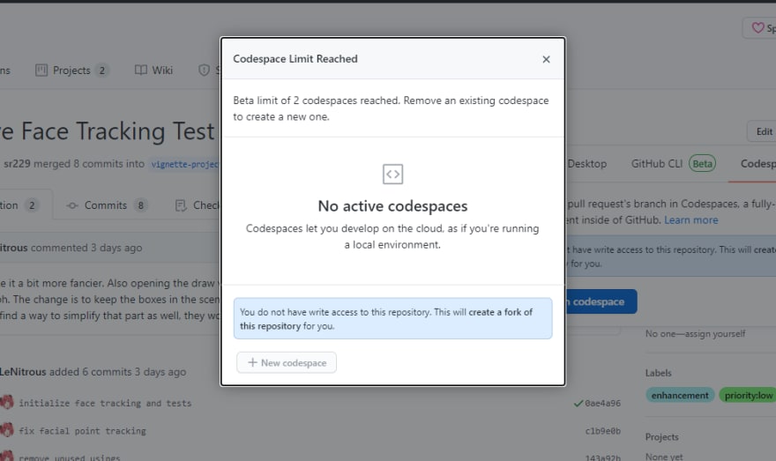This screenshot has height=461, width=776.
Task: Click the green check status icon
Action: pyautogui.click(x=578, y=403)
